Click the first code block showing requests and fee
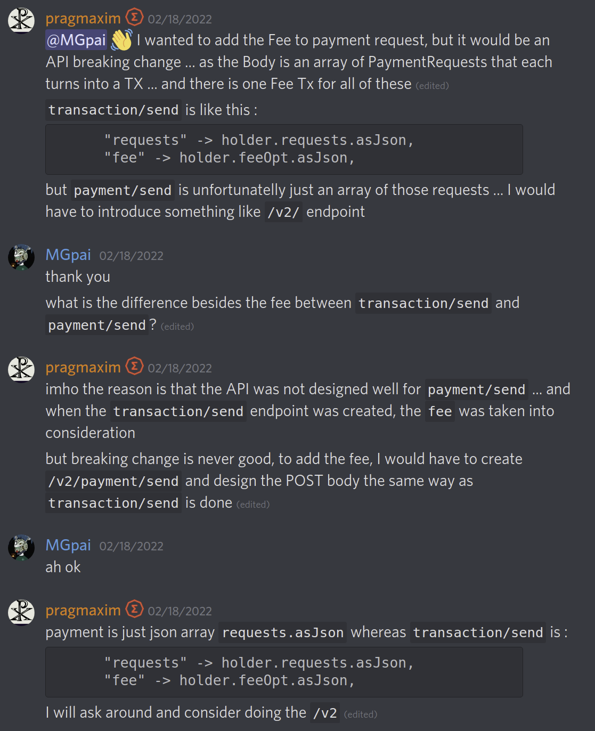595x731 pixels. pyautogui.click(x=284, y=149)
